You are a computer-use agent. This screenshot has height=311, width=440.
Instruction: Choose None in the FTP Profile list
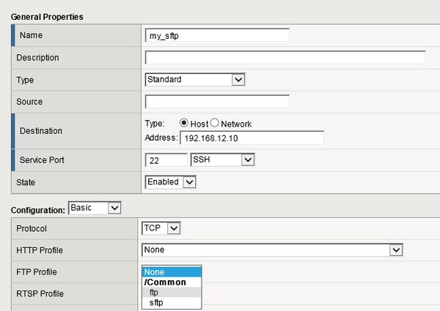171,271
